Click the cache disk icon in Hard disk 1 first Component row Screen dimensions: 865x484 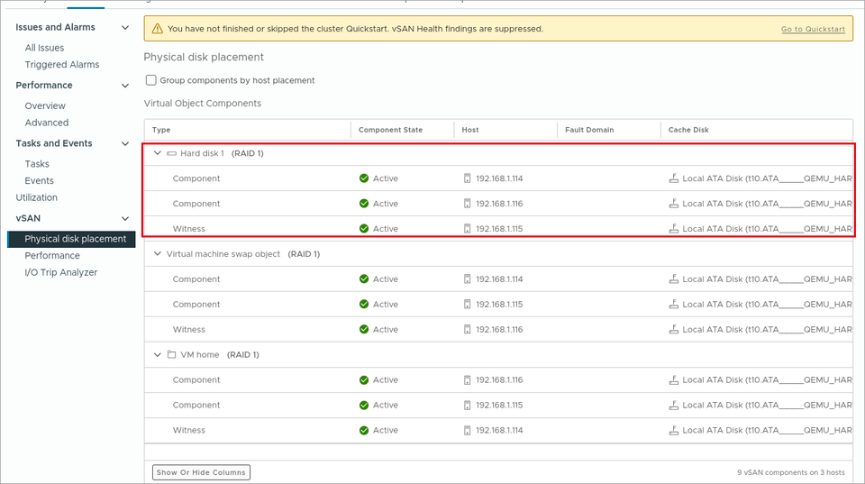pos(674,178)
